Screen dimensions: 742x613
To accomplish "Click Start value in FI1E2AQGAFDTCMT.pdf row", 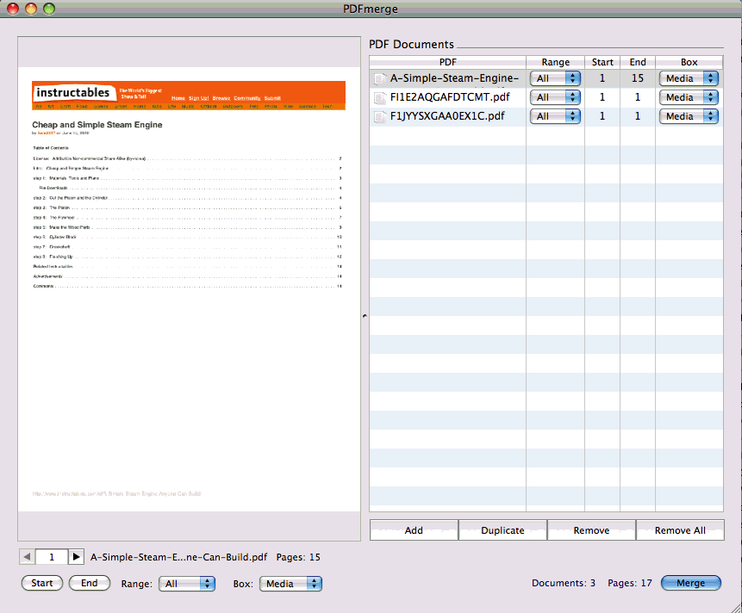I will (602, 97).
